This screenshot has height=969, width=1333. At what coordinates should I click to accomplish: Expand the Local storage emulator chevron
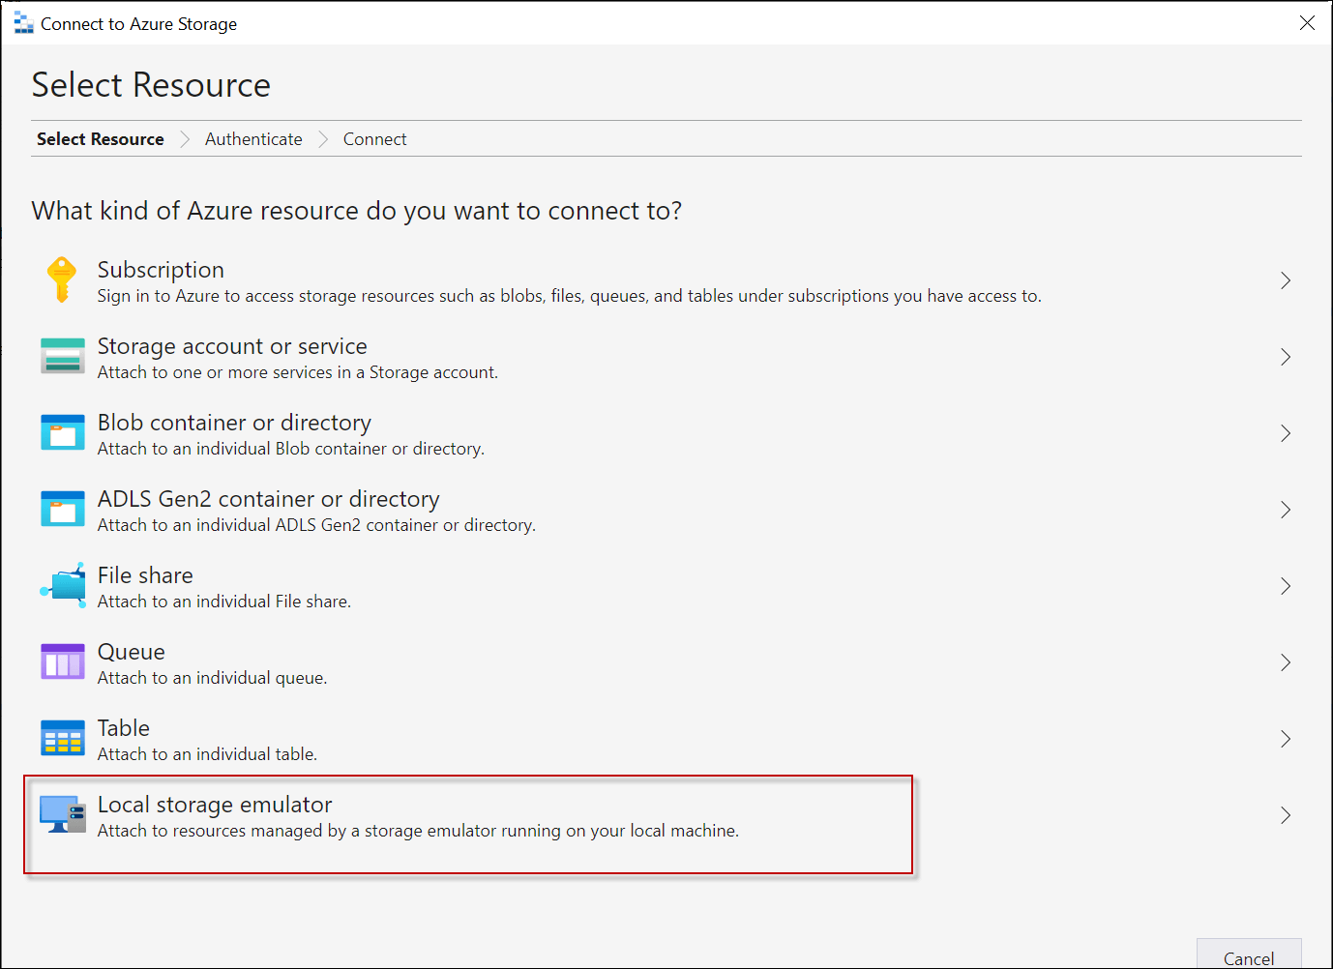[x=1286, y=815]
